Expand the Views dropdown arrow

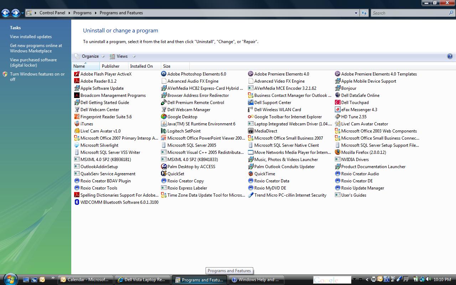(x=134, y=56)
